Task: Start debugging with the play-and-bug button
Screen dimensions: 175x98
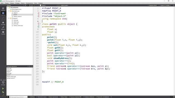Action: (3, 92)
